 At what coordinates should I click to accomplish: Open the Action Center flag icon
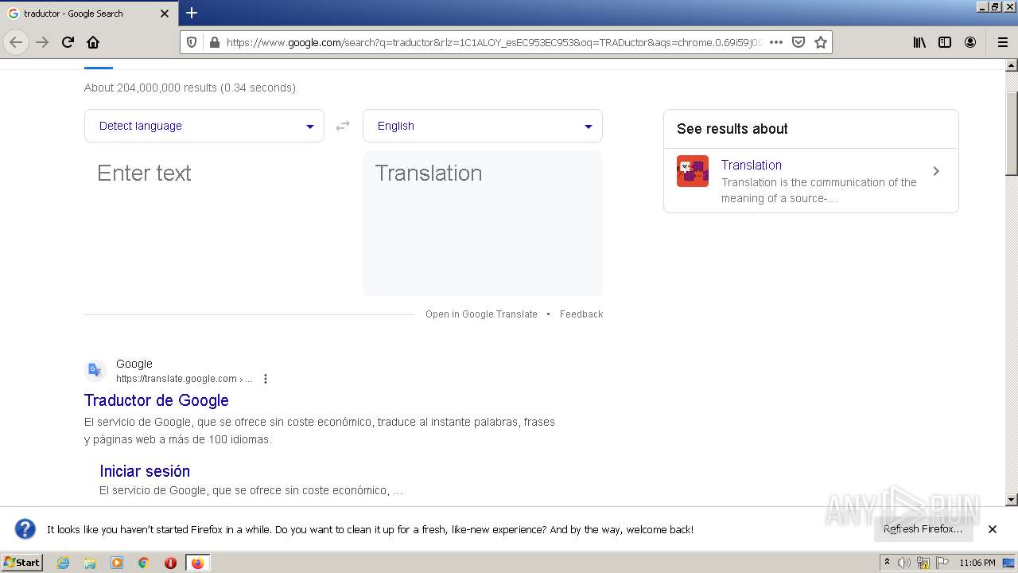(x=942, y=563)
